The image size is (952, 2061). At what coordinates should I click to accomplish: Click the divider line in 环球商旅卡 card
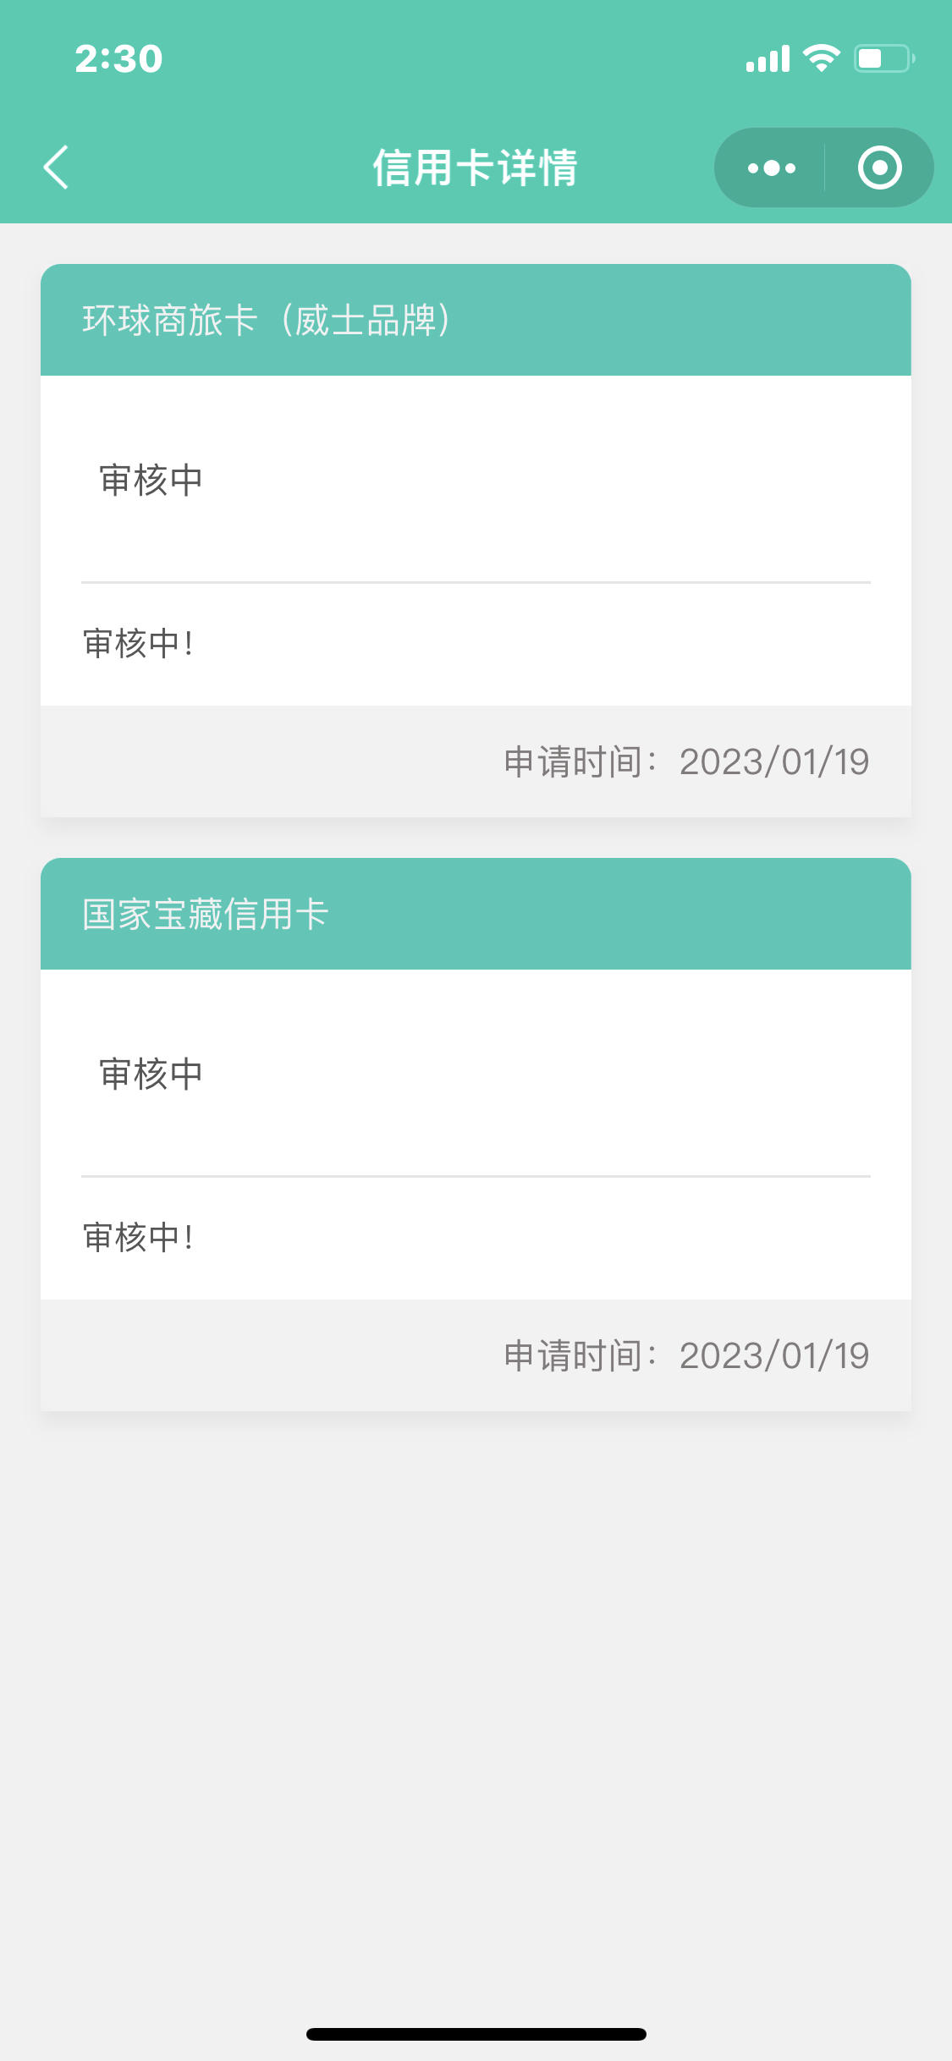(476, 582)
